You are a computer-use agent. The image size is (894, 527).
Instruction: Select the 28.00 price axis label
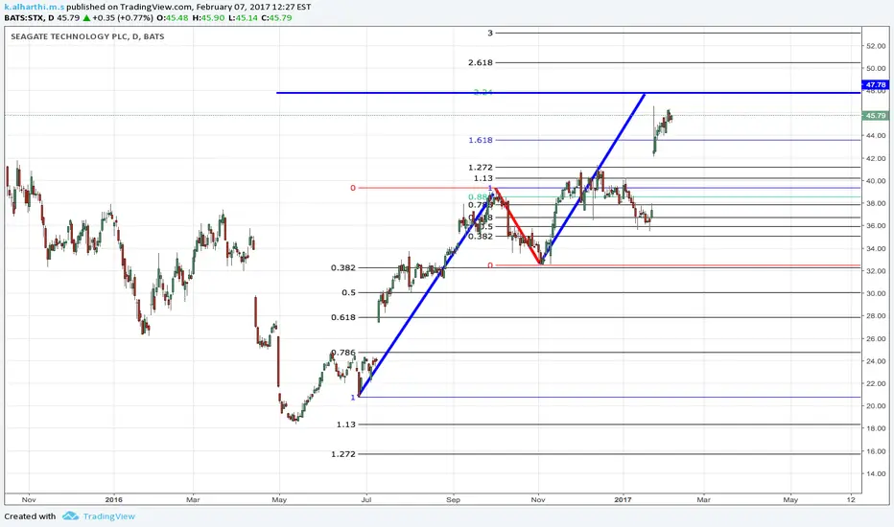tap(877, 316)
